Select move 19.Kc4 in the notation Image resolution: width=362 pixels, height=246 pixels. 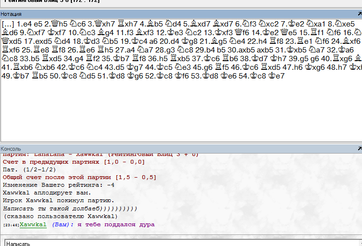pos(134,41)
